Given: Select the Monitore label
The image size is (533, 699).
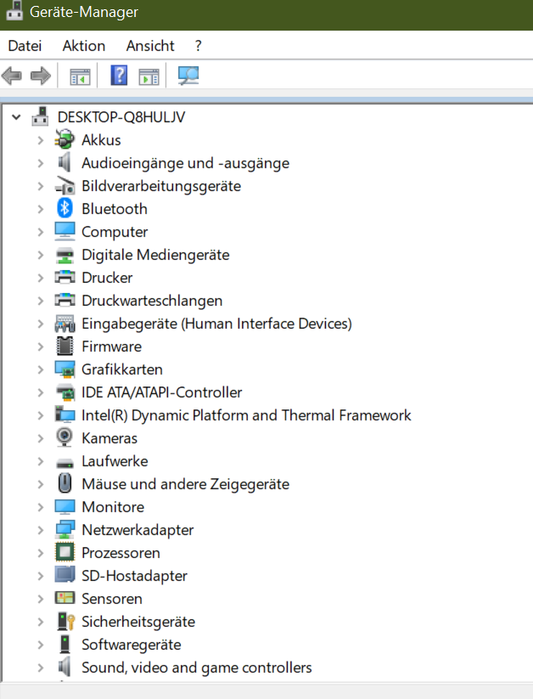Looking at the screenshot, I should pyautogui.click(x=113, y=507).
